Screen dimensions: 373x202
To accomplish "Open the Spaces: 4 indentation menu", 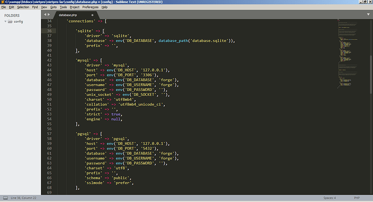I will (x=329, y=198).
